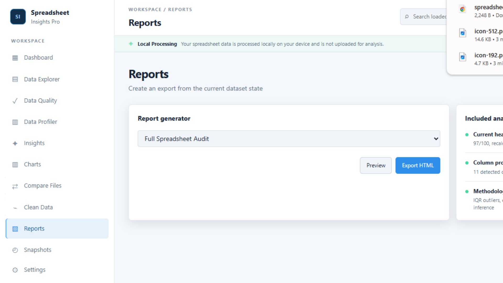Switch to Data Profiler
The image size is (503, 283).
[x=57, y=122]
